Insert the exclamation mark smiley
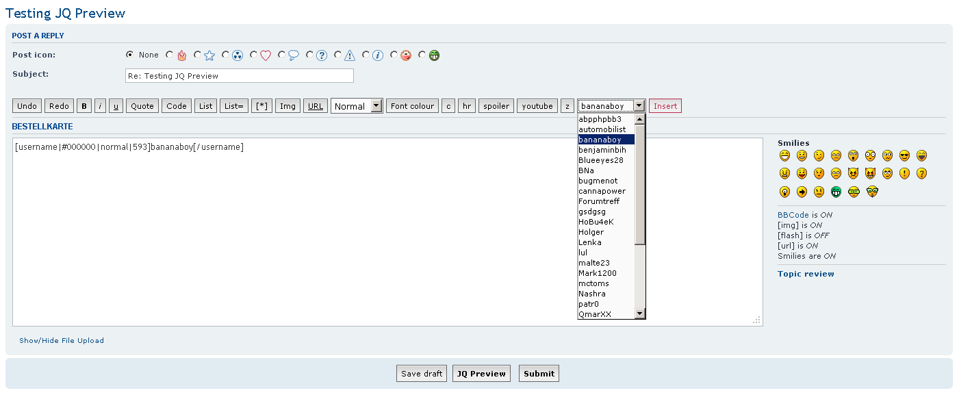The width and height of the screenshot is (959, 397). tap(904, 174)
